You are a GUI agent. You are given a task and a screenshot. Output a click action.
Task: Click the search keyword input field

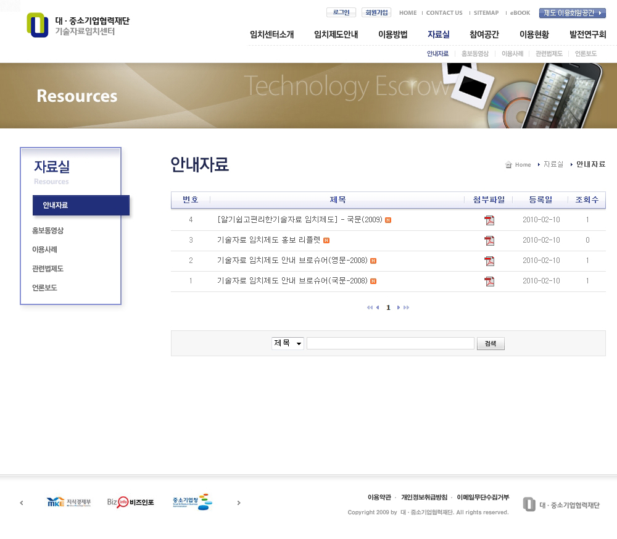[390, 343]
